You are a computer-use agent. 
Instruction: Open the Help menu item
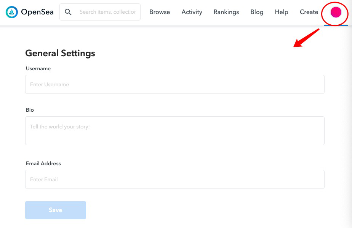click(x=282, y=12)
